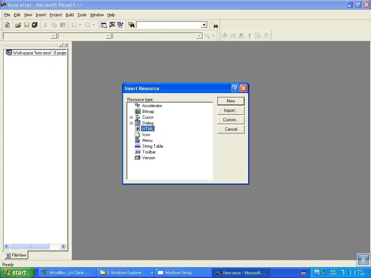Click the taskbar keyboard icon
371x278 pixels.
[303, 273]
